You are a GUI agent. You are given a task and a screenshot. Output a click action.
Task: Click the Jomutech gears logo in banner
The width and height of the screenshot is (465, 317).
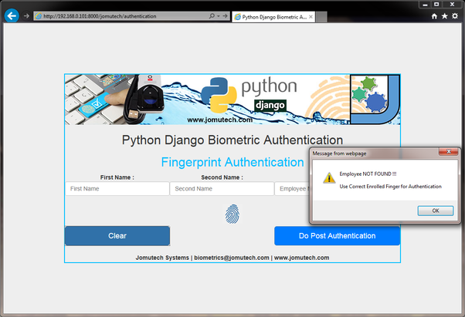375,99
